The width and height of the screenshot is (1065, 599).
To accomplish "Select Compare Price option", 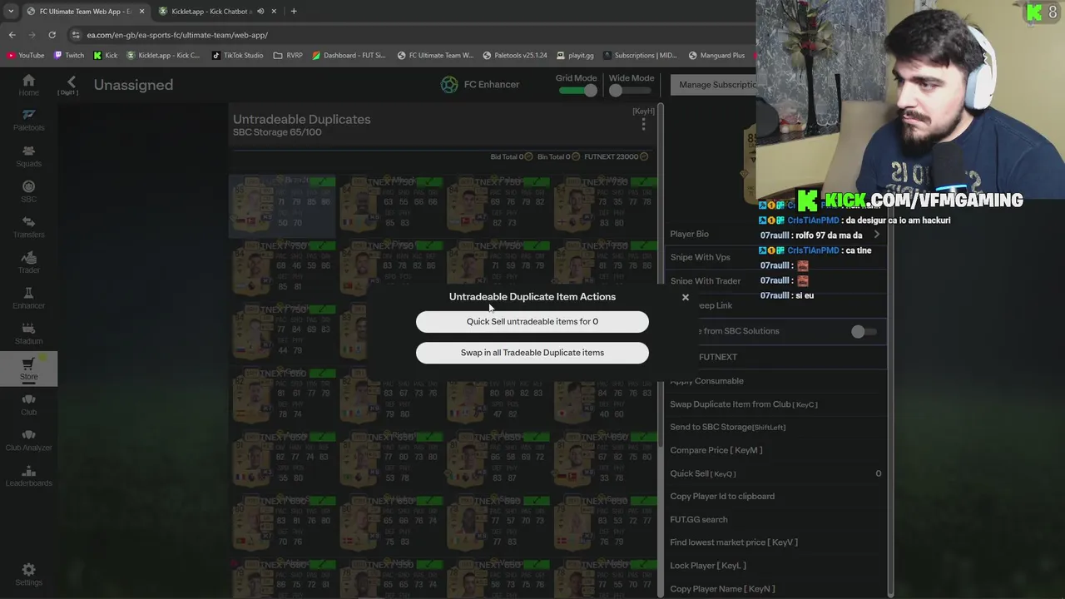I will point(775,451).
